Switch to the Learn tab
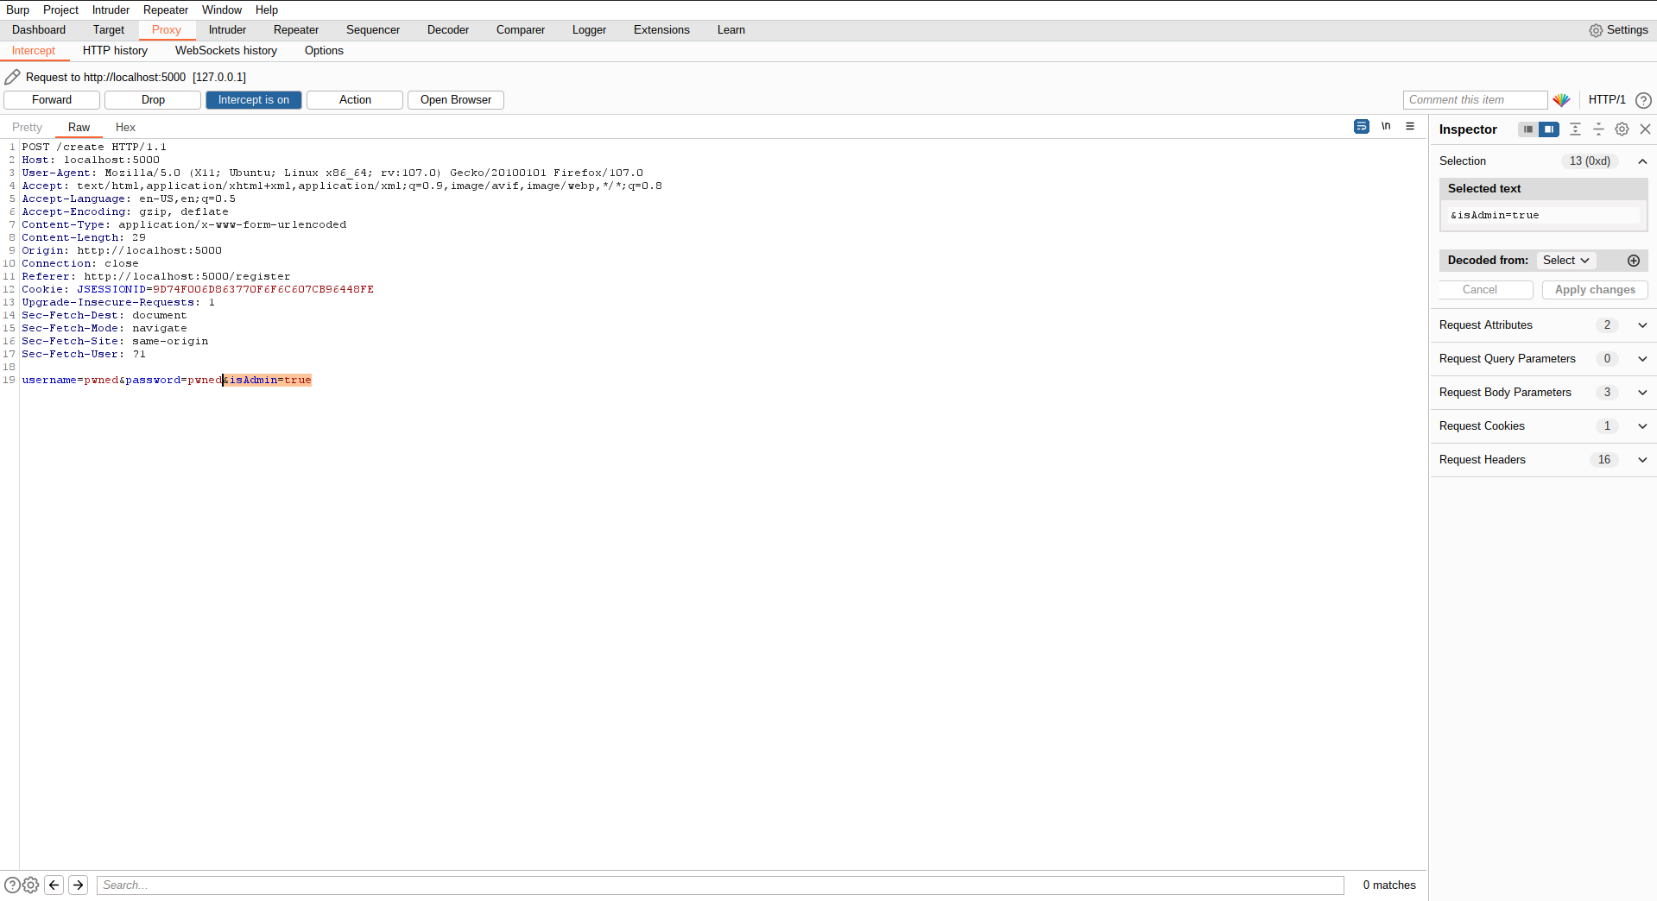Screen dimensions: 1657x901 [x=731, y=30]
